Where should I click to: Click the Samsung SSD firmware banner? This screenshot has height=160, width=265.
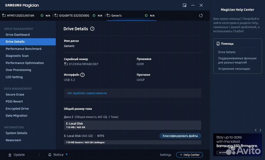tap(237, 145)
